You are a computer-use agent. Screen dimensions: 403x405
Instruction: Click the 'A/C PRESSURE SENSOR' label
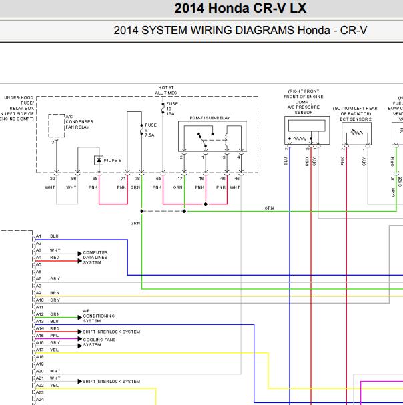click(x=304, y=110)
